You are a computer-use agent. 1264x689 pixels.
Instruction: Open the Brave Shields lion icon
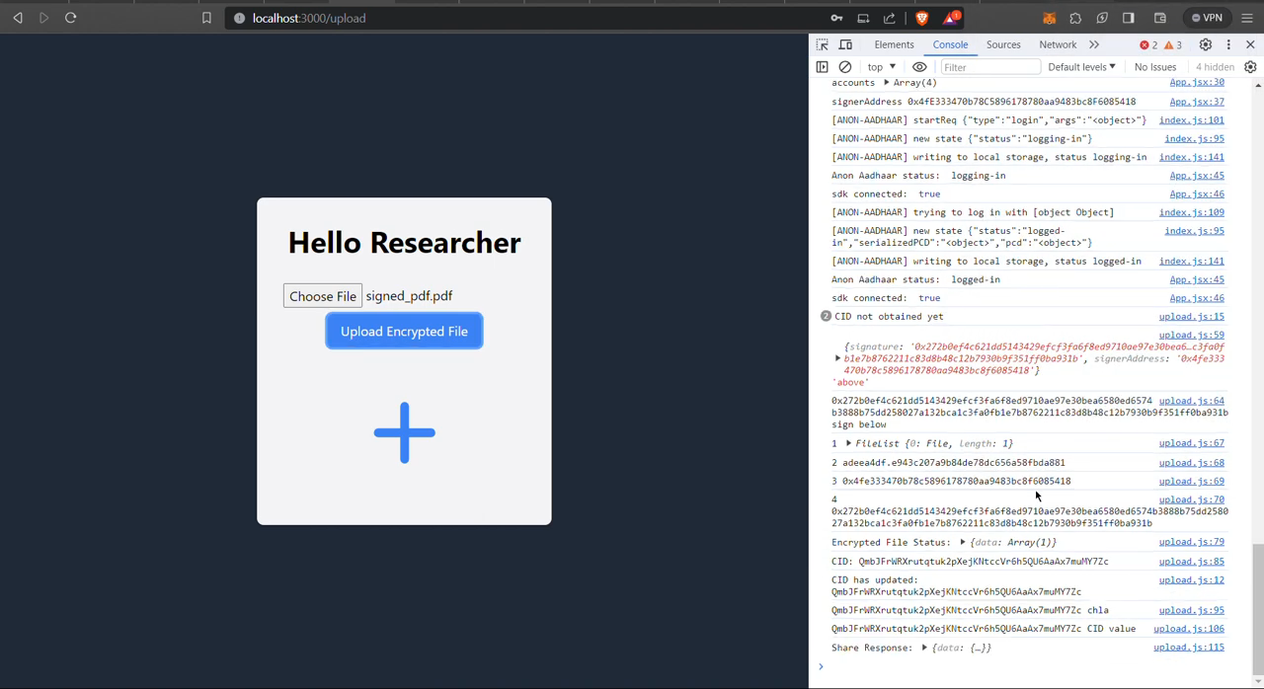point(922,18)
